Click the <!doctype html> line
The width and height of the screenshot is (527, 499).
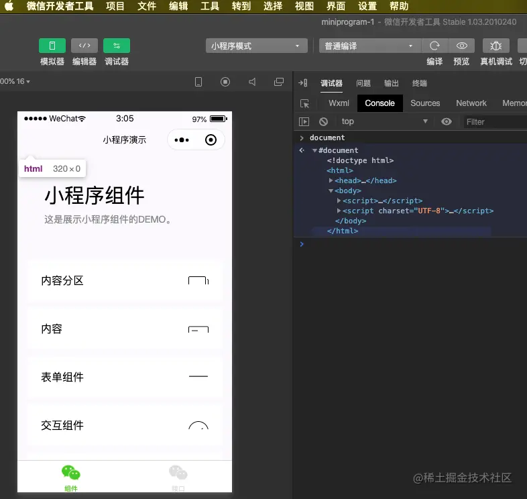(360, 160)
